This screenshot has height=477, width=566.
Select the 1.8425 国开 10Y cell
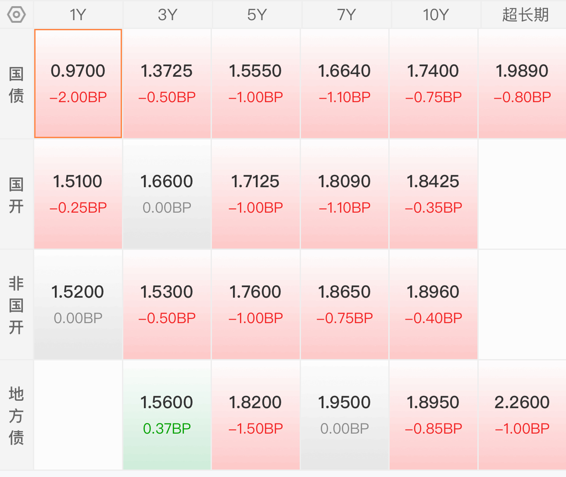[433, 194]
